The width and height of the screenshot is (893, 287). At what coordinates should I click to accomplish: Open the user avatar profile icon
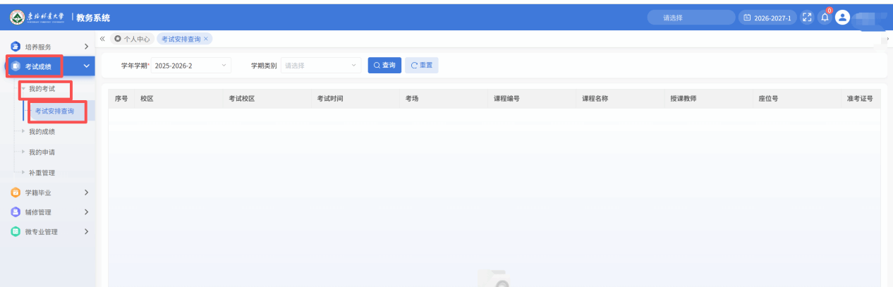842,18
